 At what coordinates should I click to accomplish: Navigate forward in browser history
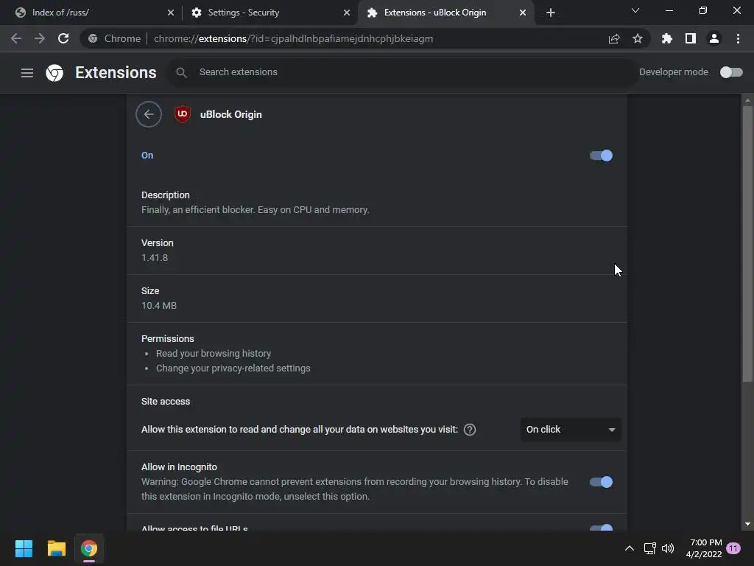coord(40,38)
